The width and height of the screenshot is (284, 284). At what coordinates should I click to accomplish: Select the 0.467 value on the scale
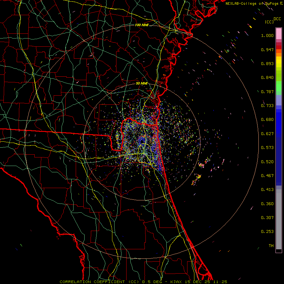tap(267, 176)
